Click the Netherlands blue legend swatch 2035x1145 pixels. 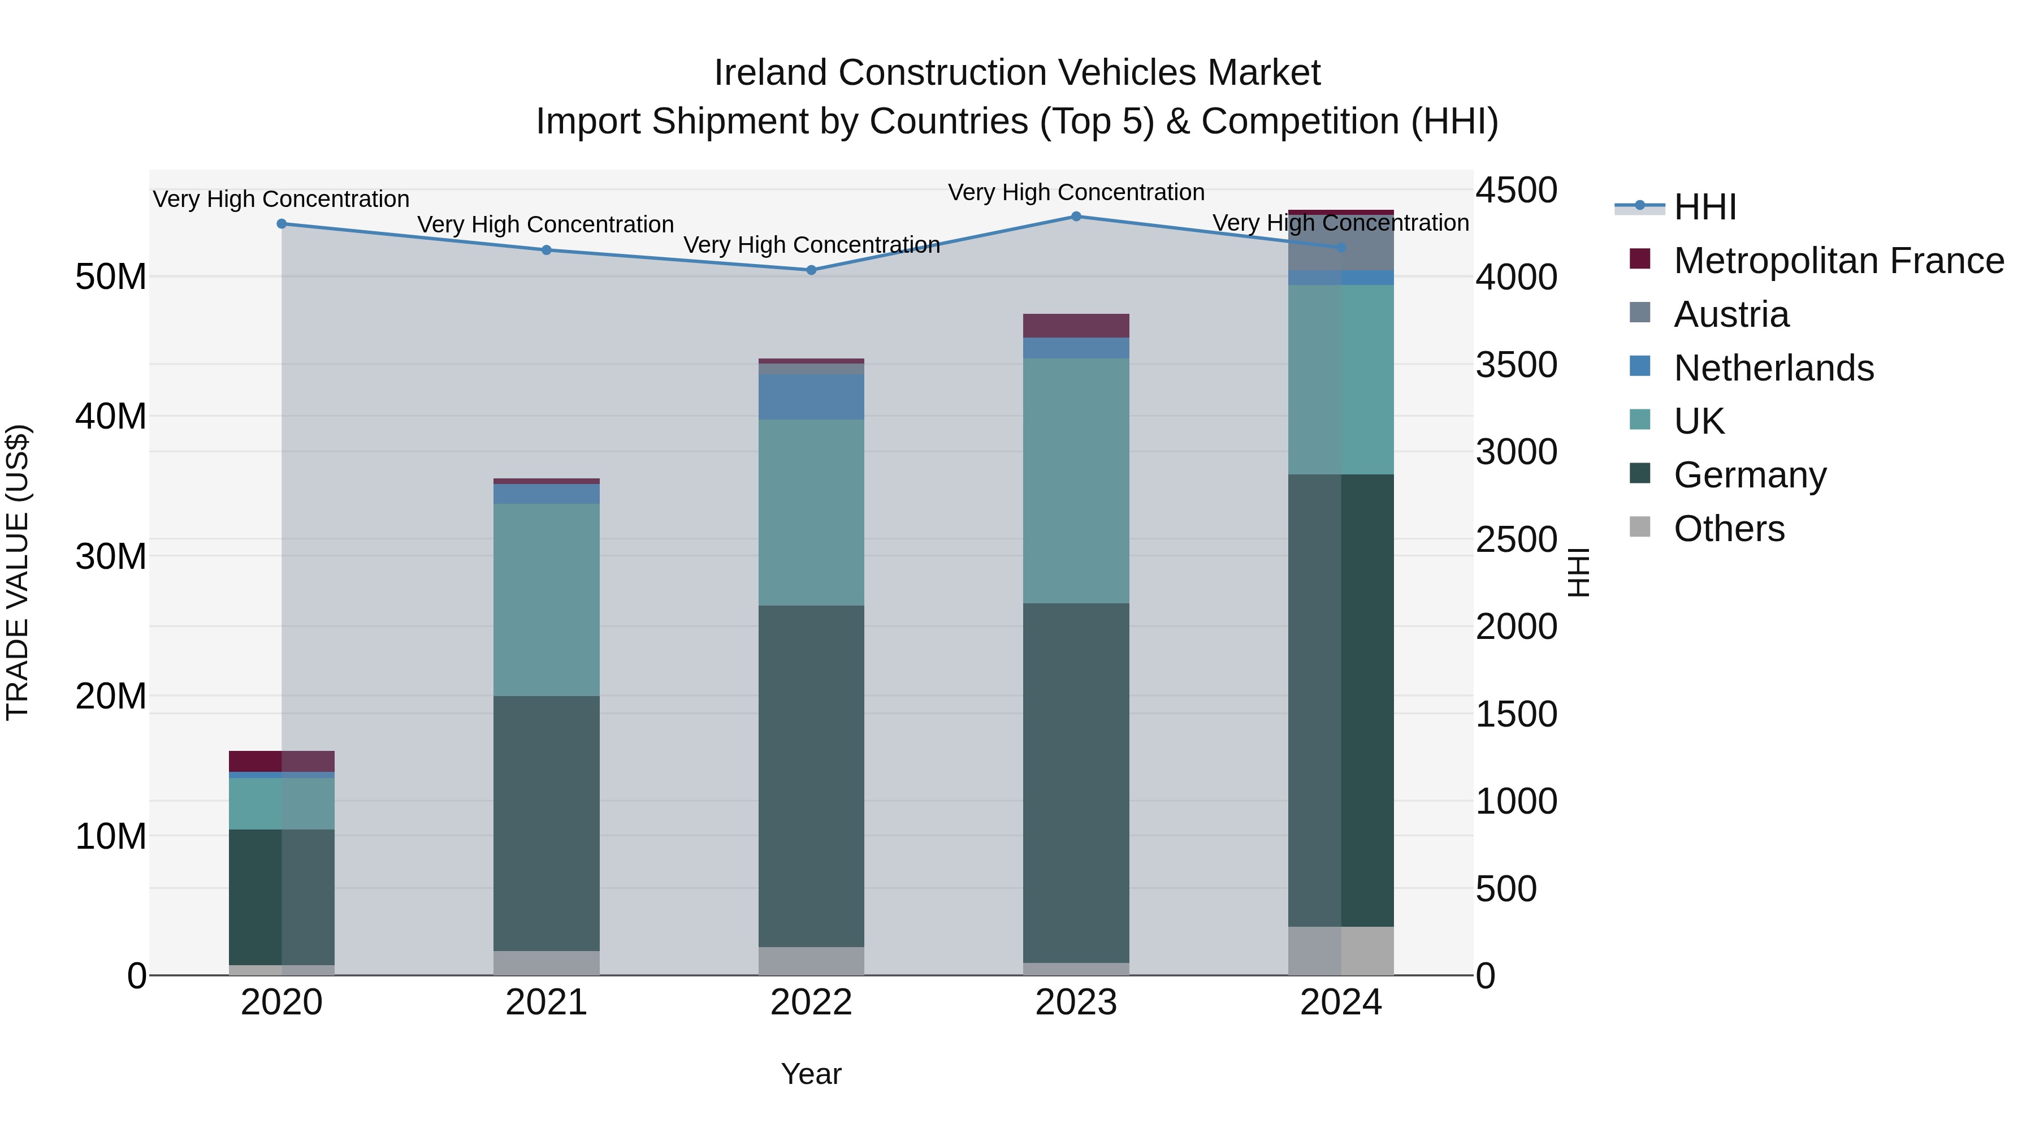coord(1640,366)
